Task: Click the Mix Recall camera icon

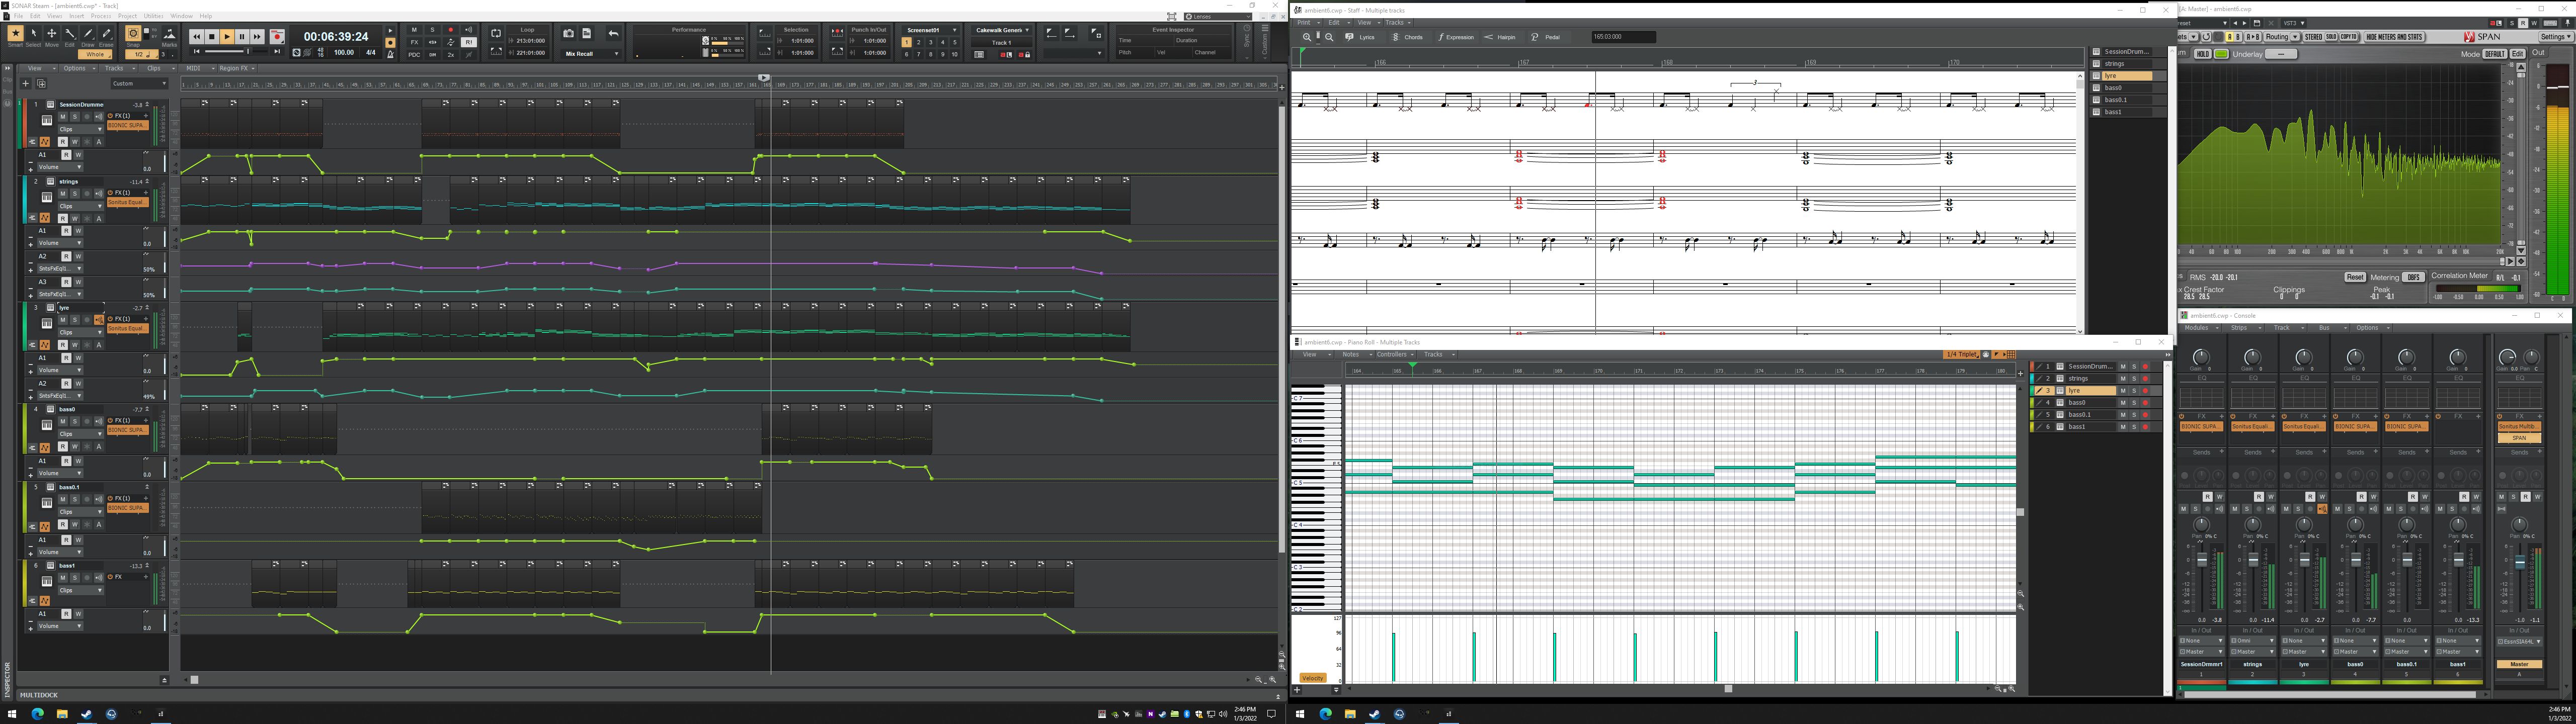Action: click(x=569, y=34)
